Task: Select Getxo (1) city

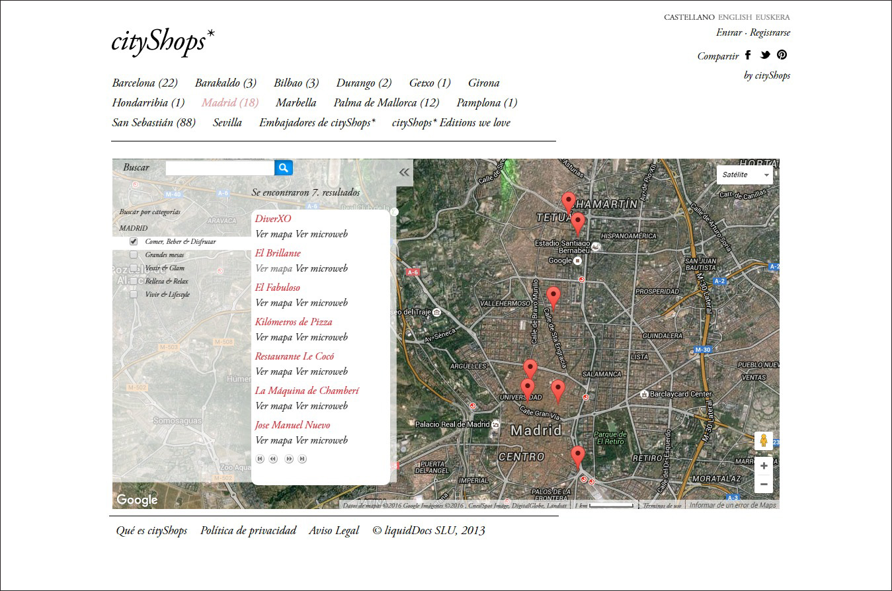Action: point(430,83)
